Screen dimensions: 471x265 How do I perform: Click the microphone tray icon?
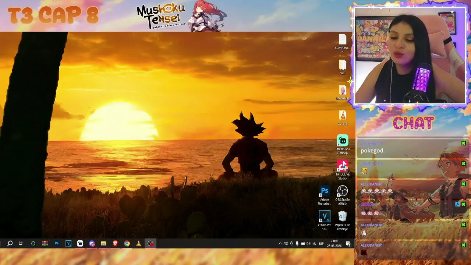tap(297, 243)
